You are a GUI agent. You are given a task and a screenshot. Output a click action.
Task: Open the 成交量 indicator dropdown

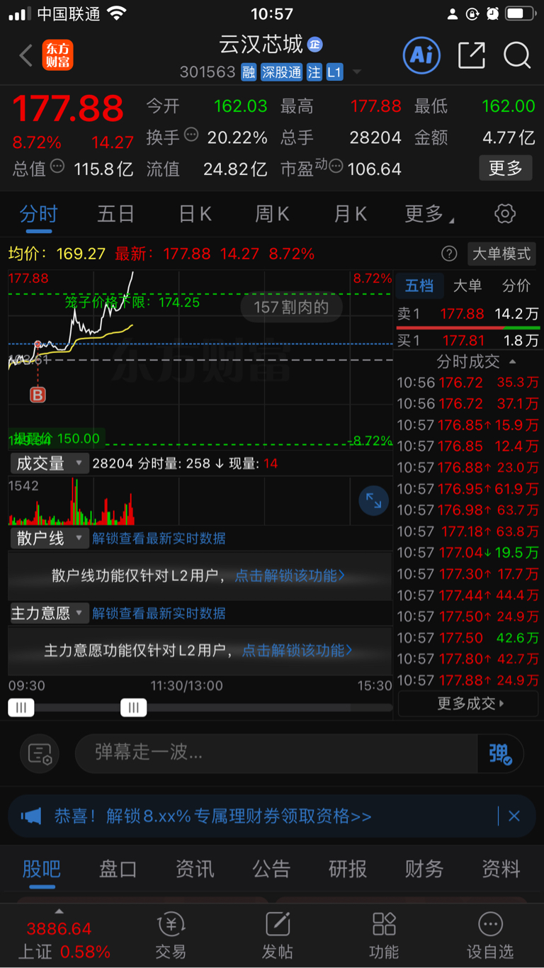48,463
